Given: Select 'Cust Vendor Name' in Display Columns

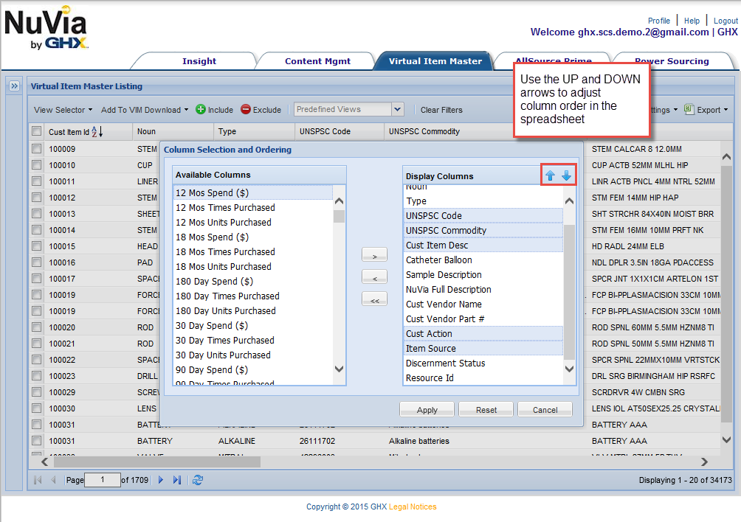Looking at the screenshot, I should (483, 304).
